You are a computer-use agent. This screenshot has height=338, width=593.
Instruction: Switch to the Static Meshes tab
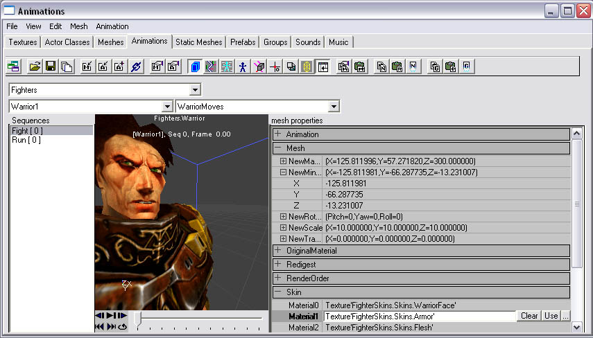[199, 42]
